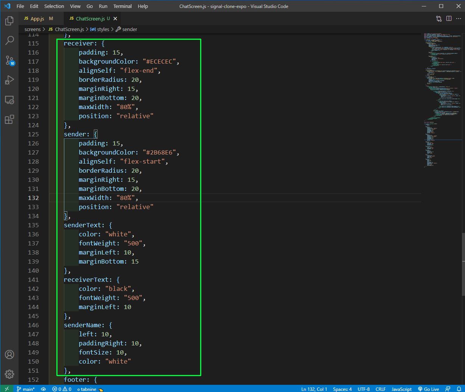Change end of line sequence CRLF
465x392 pixels.
coord(381,389)
